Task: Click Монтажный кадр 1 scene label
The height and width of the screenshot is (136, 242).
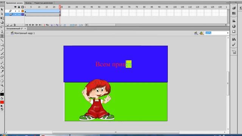Action: [x=25, y=33]
